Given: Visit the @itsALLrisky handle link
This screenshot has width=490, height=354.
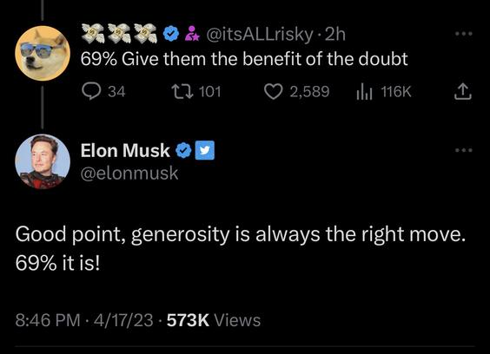Looking at the screenshot, I should click(259, 35).
